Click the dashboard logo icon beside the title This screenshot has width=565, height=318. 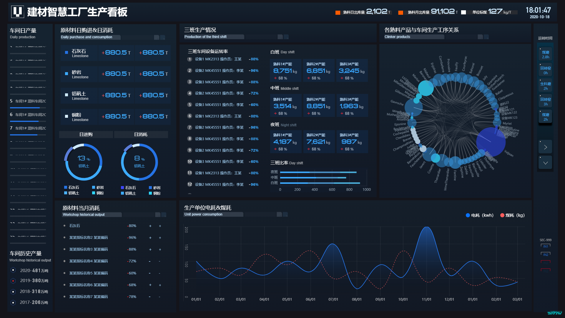[x=17, y=12]
